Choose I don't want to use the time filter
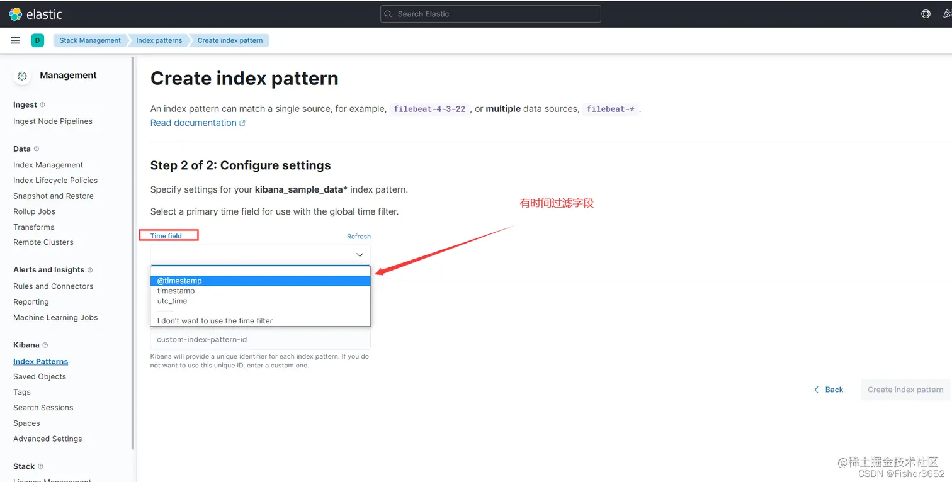The height and width of the screenshot is (482, 952). (260, 321)
